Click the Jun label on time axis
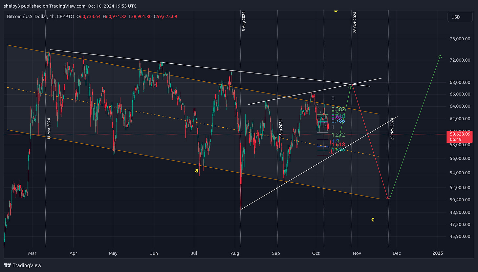Image resolution: width=478 pixels, height=272 pixels. pyautogui.click(x=154, y=253)
